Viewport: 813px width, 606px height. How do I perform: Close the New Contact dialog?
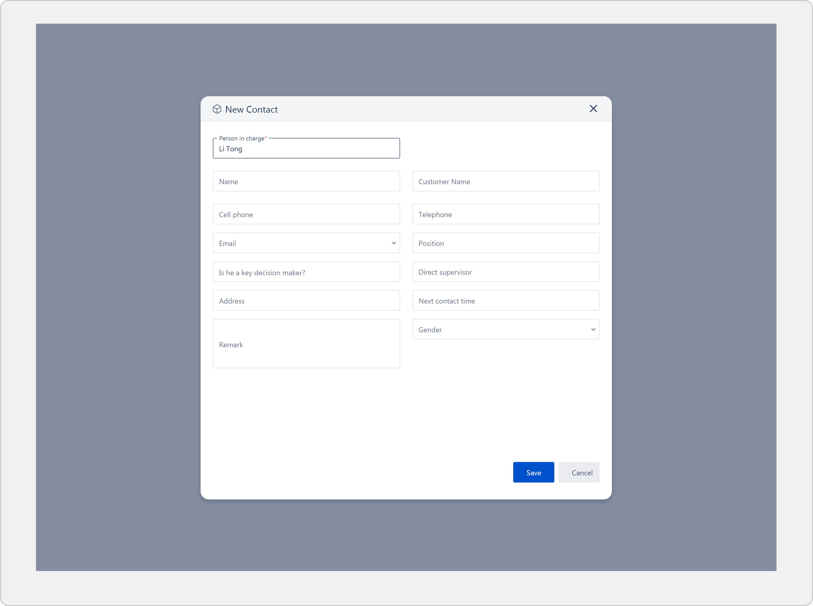(593, 109)
